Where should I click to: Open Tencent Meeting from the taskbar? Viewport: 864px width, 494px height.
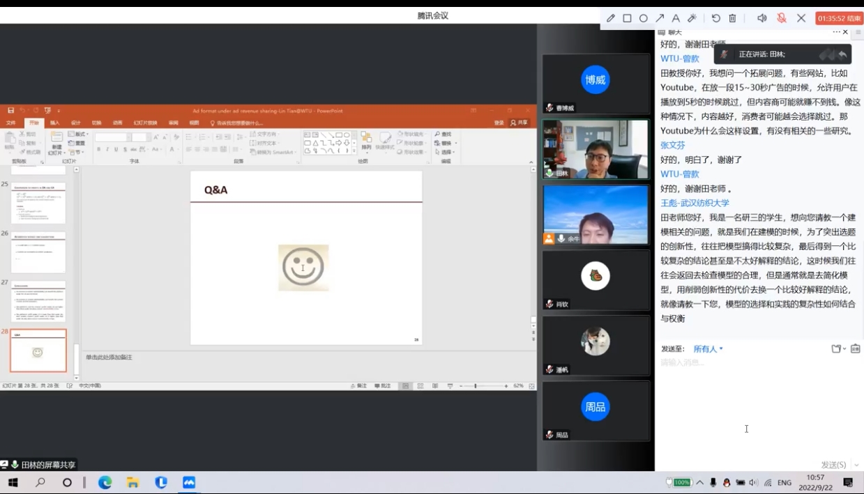click(x=189, y=483)
